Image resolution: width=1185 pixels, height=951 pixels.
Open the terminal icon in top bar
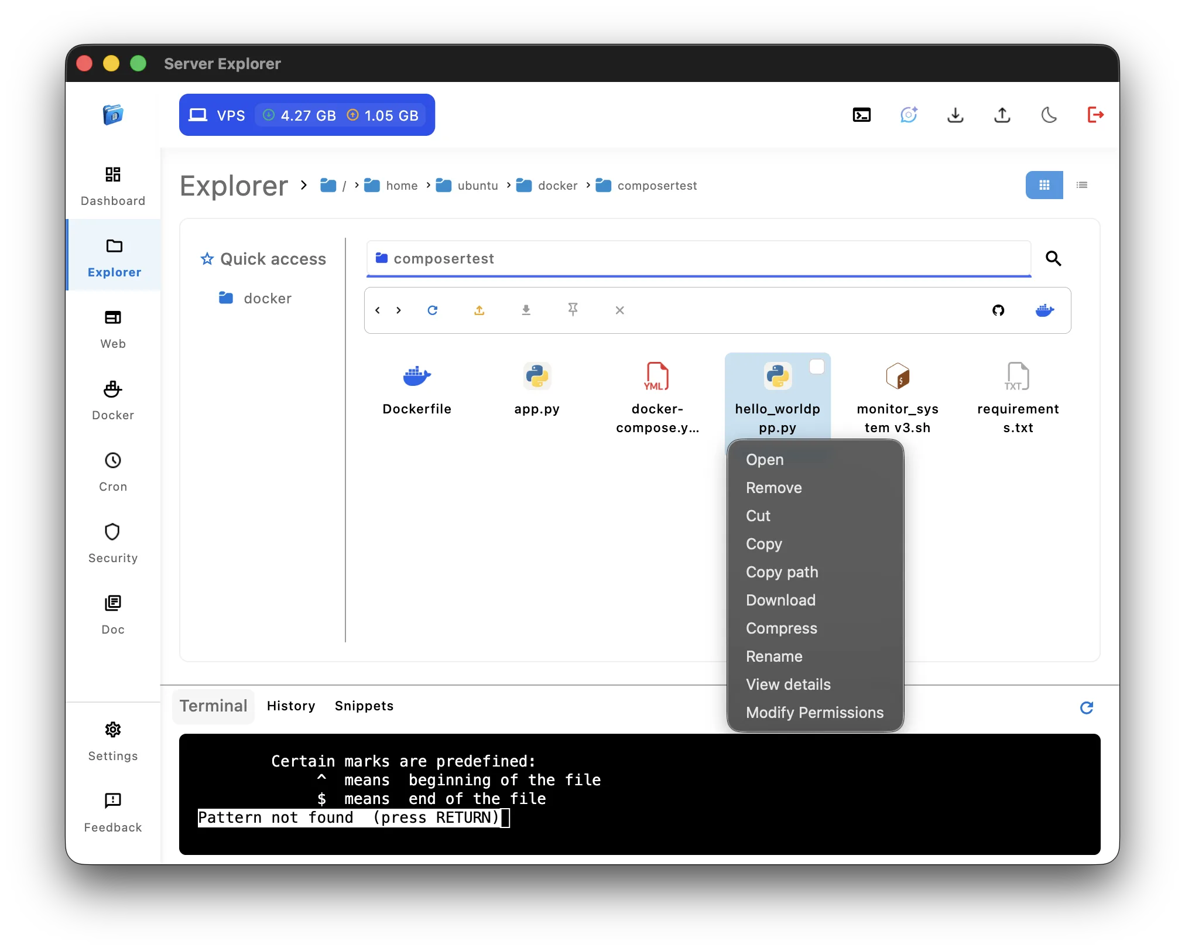(x=861, y=115)
